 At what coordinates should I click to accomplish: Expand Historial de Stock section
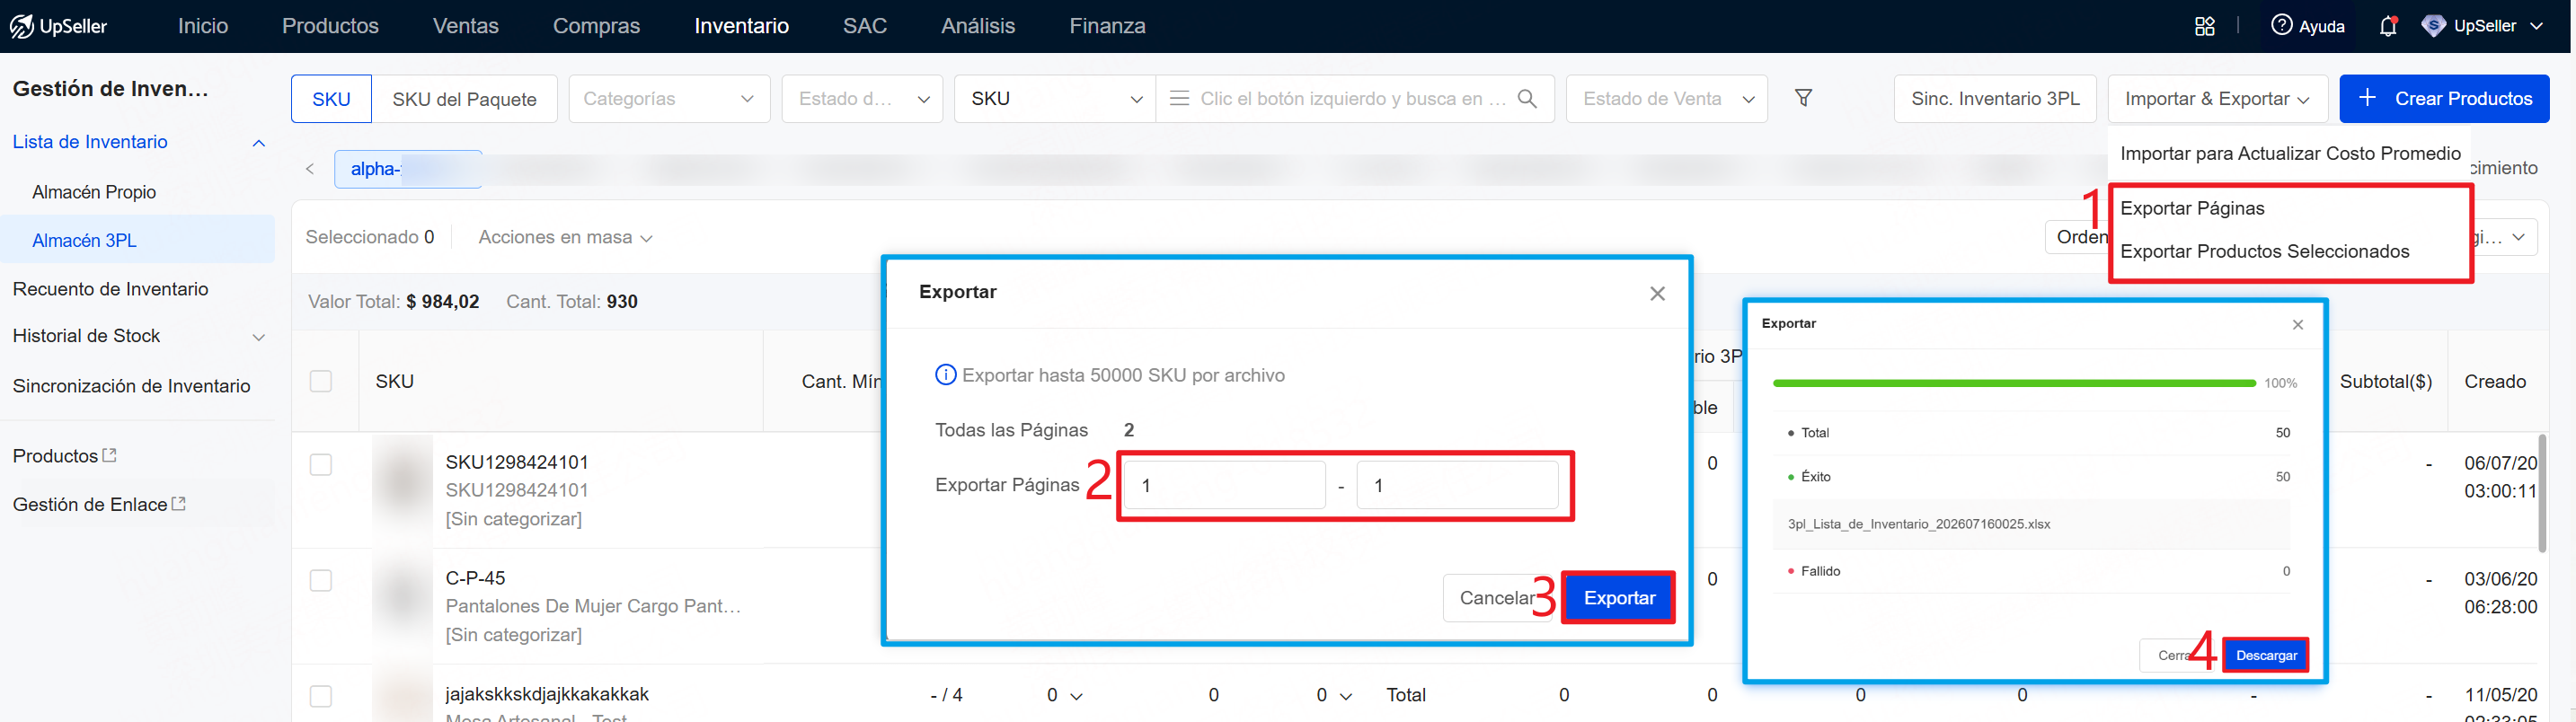[x=259, y=337]
